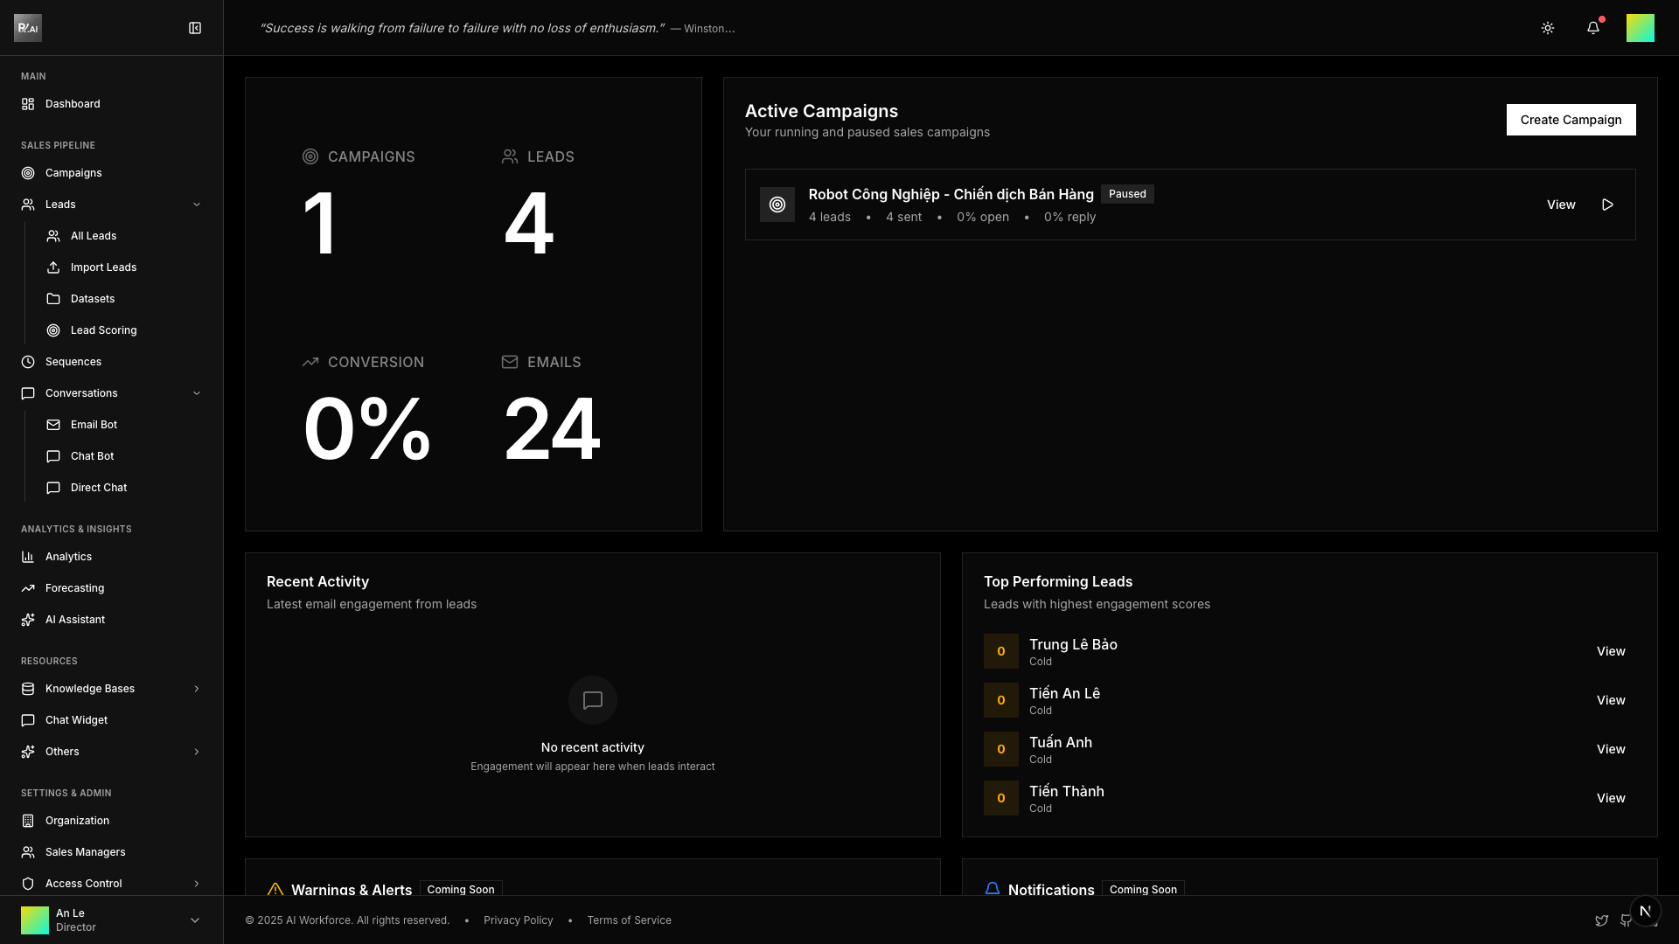Resume paused campaign with play icon
The image size is (1679, 944).
pyautogui.click(x=1607, y=205)
